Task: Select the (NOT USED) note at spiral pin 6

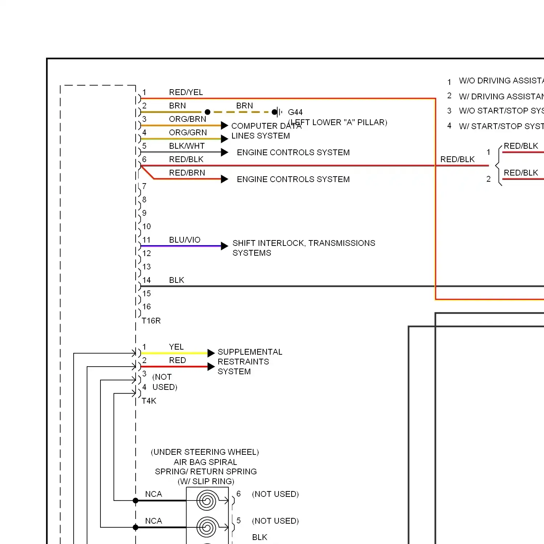Action: (x=275, y=494)
